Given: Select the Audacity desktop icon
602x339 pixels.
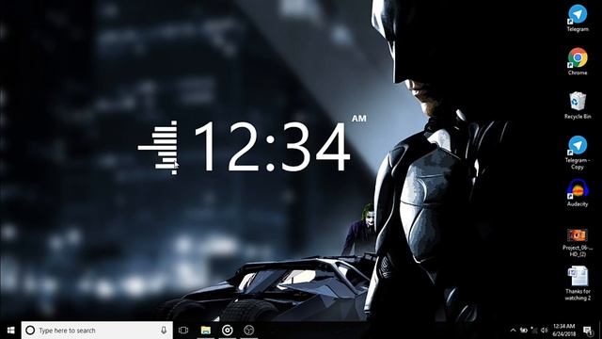Looking at the screenshot, I should [x=578, y=193].
